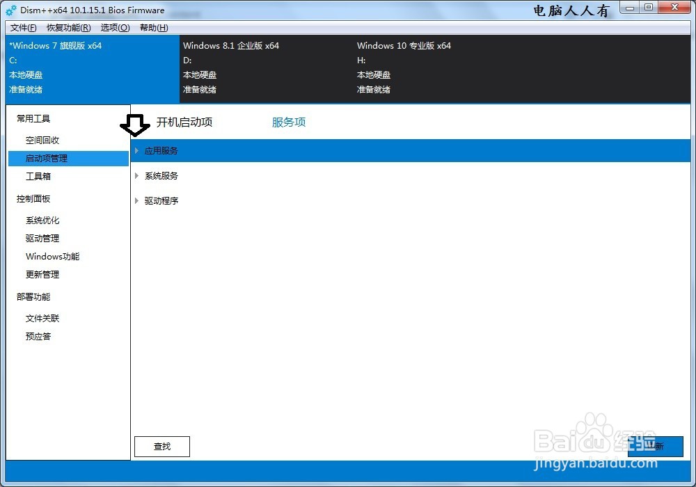Switch to the 开机启动项 tab
This screenshot has width=696, height=487.
[184, 122]
